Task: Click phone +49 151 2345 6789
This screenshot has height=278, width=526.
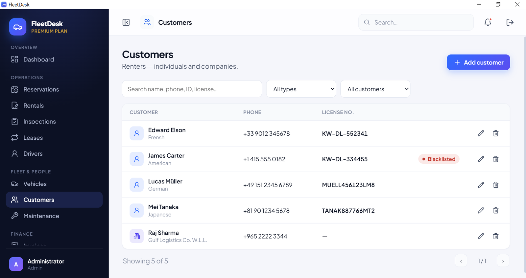Action: point(268,185)
